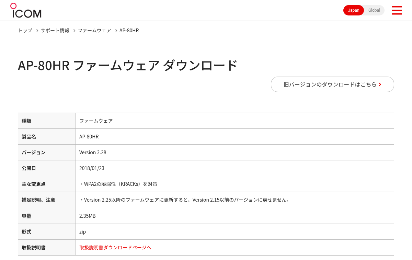Select AP-80HR breadcrumb item
Viewport: 412px width, 260px height.
click(129, 30)
